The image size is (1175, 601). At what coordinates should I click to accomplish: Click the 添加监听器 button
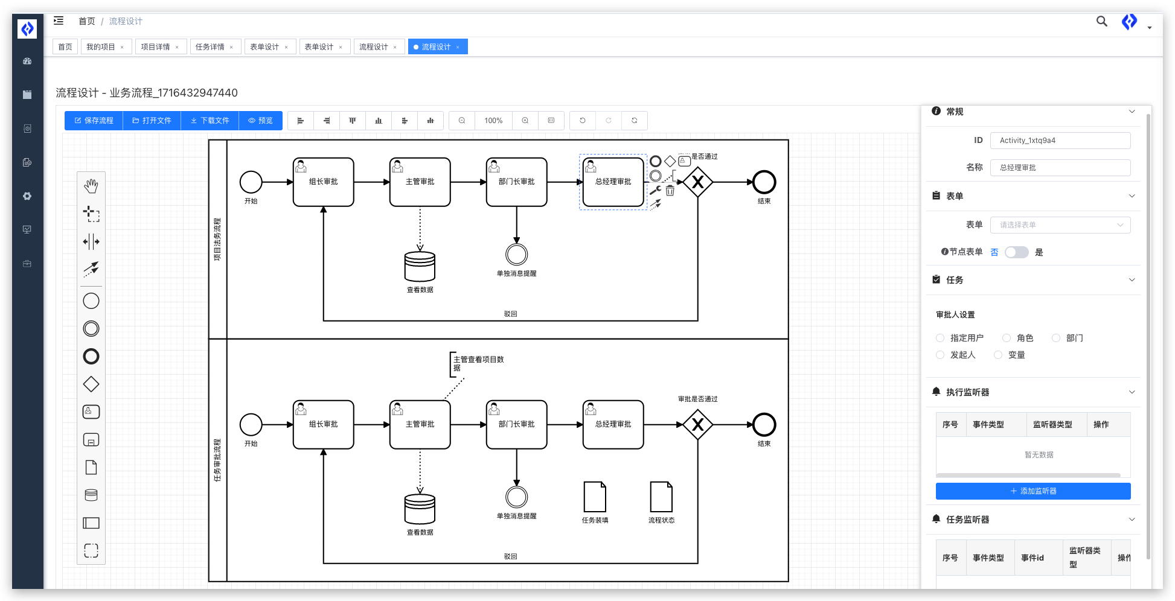(1033, 491)
